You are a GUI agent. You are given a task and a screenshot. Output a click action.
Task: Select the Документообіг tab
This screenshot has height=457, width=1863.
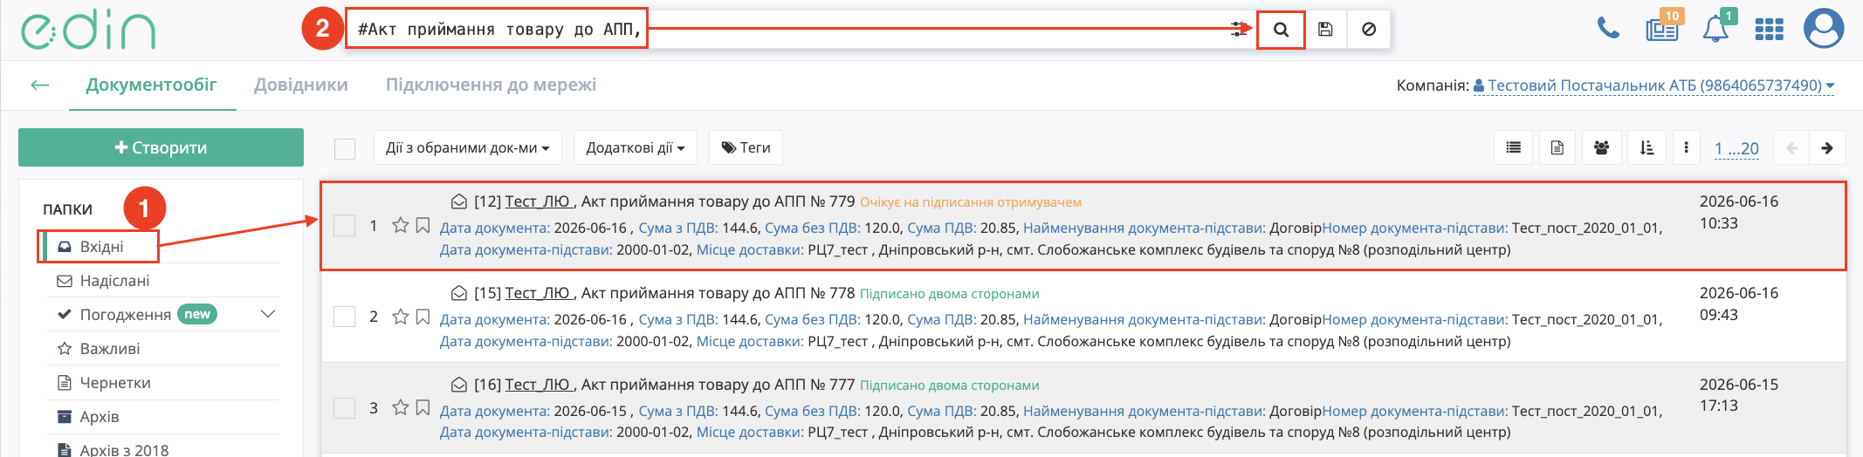pos(152,85)
